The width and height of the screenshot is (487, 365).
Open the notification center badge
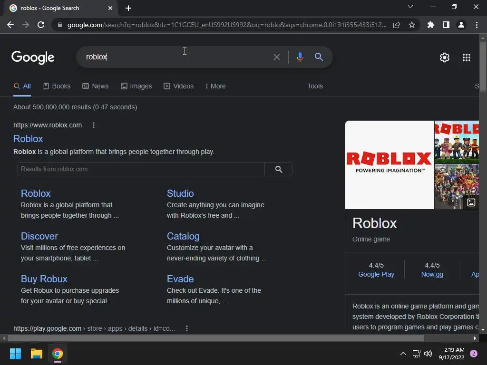474,354
